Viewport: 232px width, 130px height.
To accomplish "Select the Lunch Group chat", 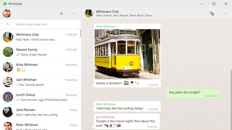I will coord(40,97).
